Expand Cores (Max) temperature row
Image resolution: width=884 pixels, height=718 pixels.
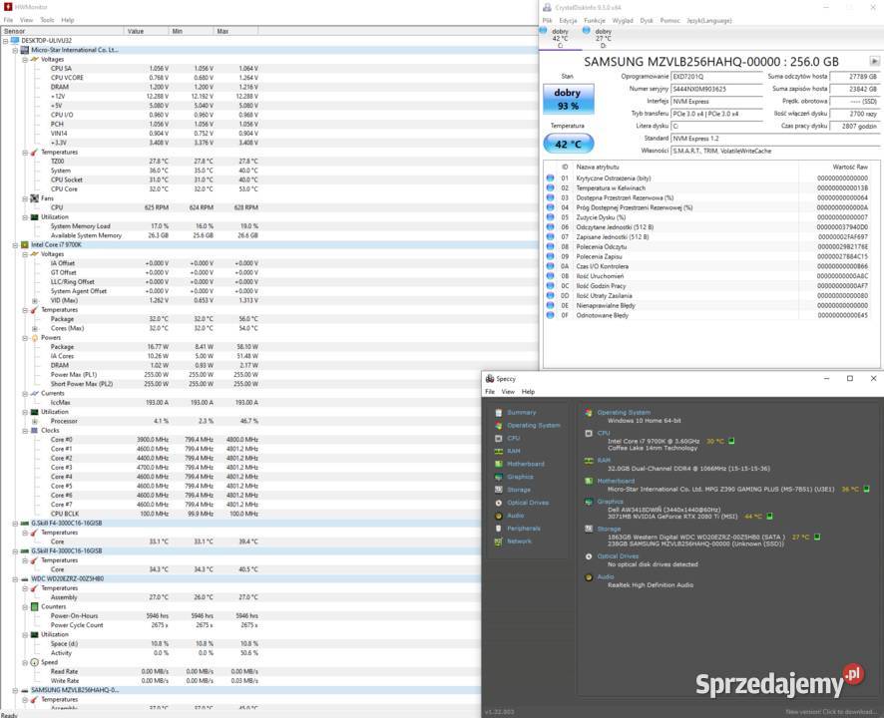coord(35,328)
